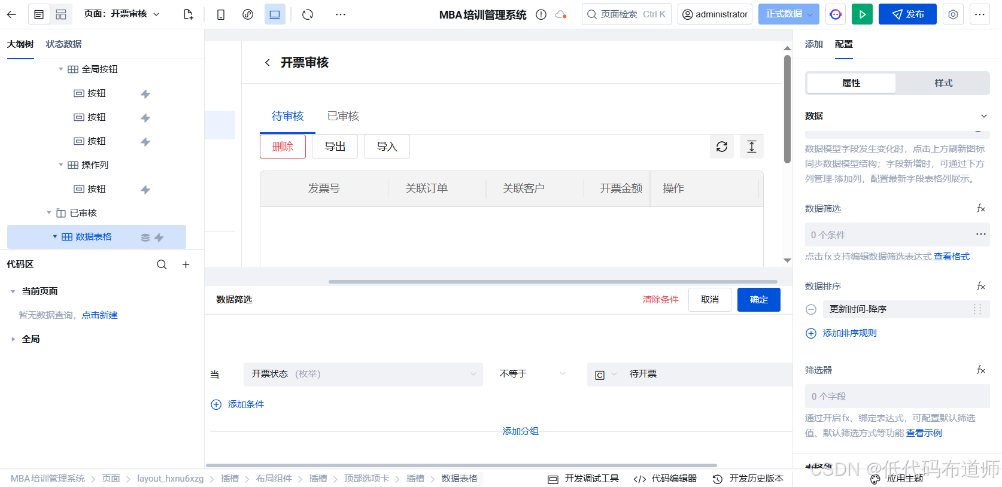This screenshot has width=1002, height=487.
Task: Click the cloud sync status icon
Action: 561,14
